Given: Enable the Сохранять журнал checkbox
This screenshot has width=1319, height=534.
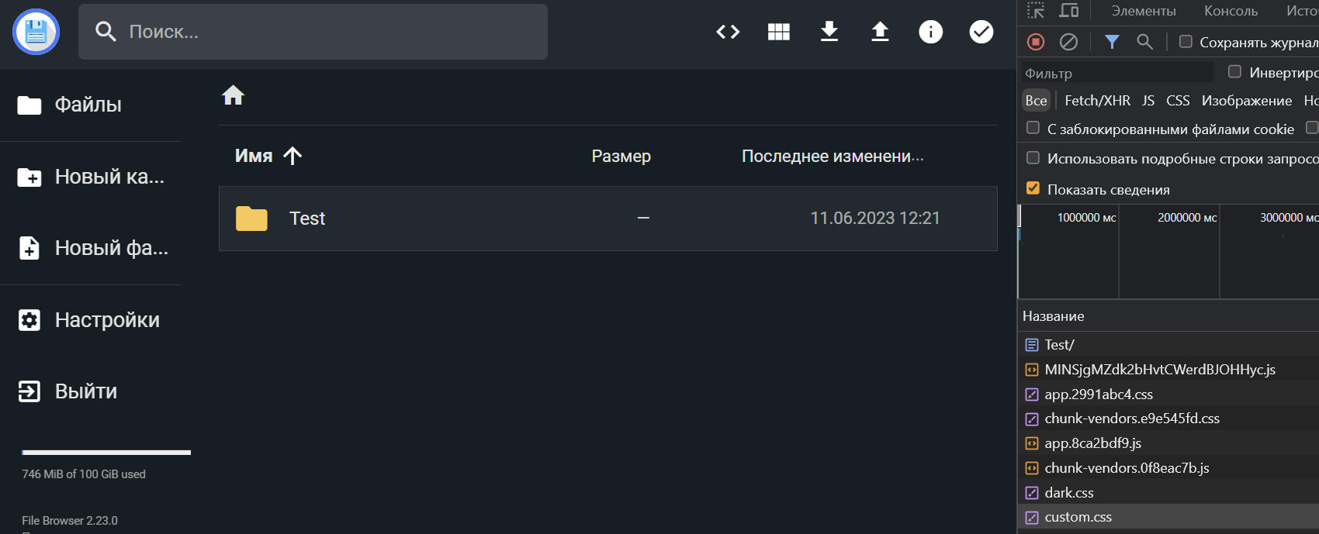Looking at the screenshot, I should click(1185, 42).
